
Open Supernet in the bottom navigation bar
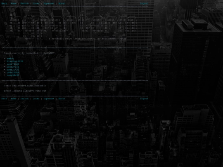pos(49,99)
